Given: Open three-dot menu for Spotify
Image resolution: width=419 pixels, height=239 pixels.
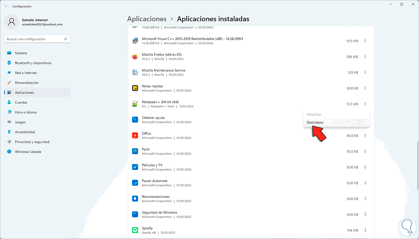Looking at the screenshot, I should [365, 230].
